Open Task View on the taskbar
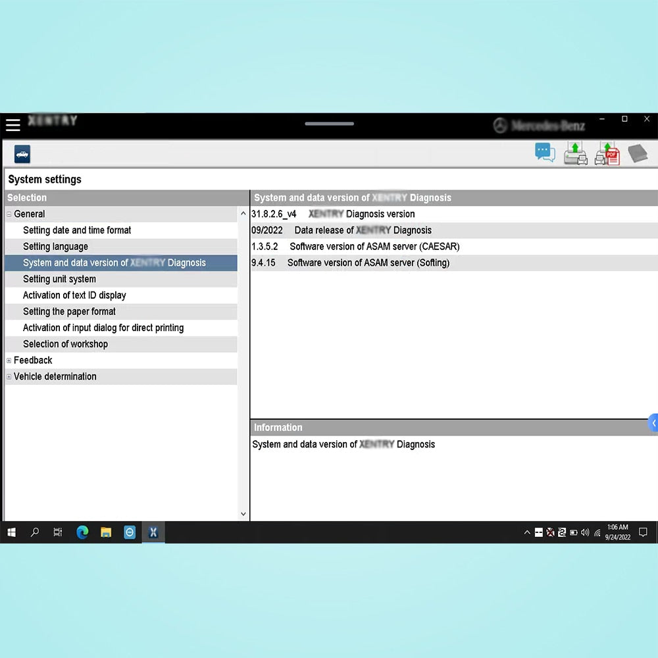658x658 pixels. click(x=58, y=532)
